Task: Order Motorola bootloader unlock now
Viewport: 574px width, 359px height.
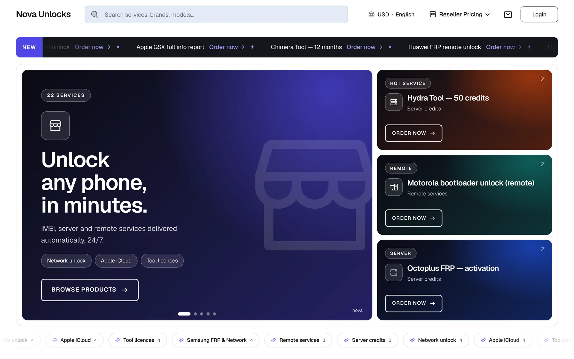Action: [413, 218]
